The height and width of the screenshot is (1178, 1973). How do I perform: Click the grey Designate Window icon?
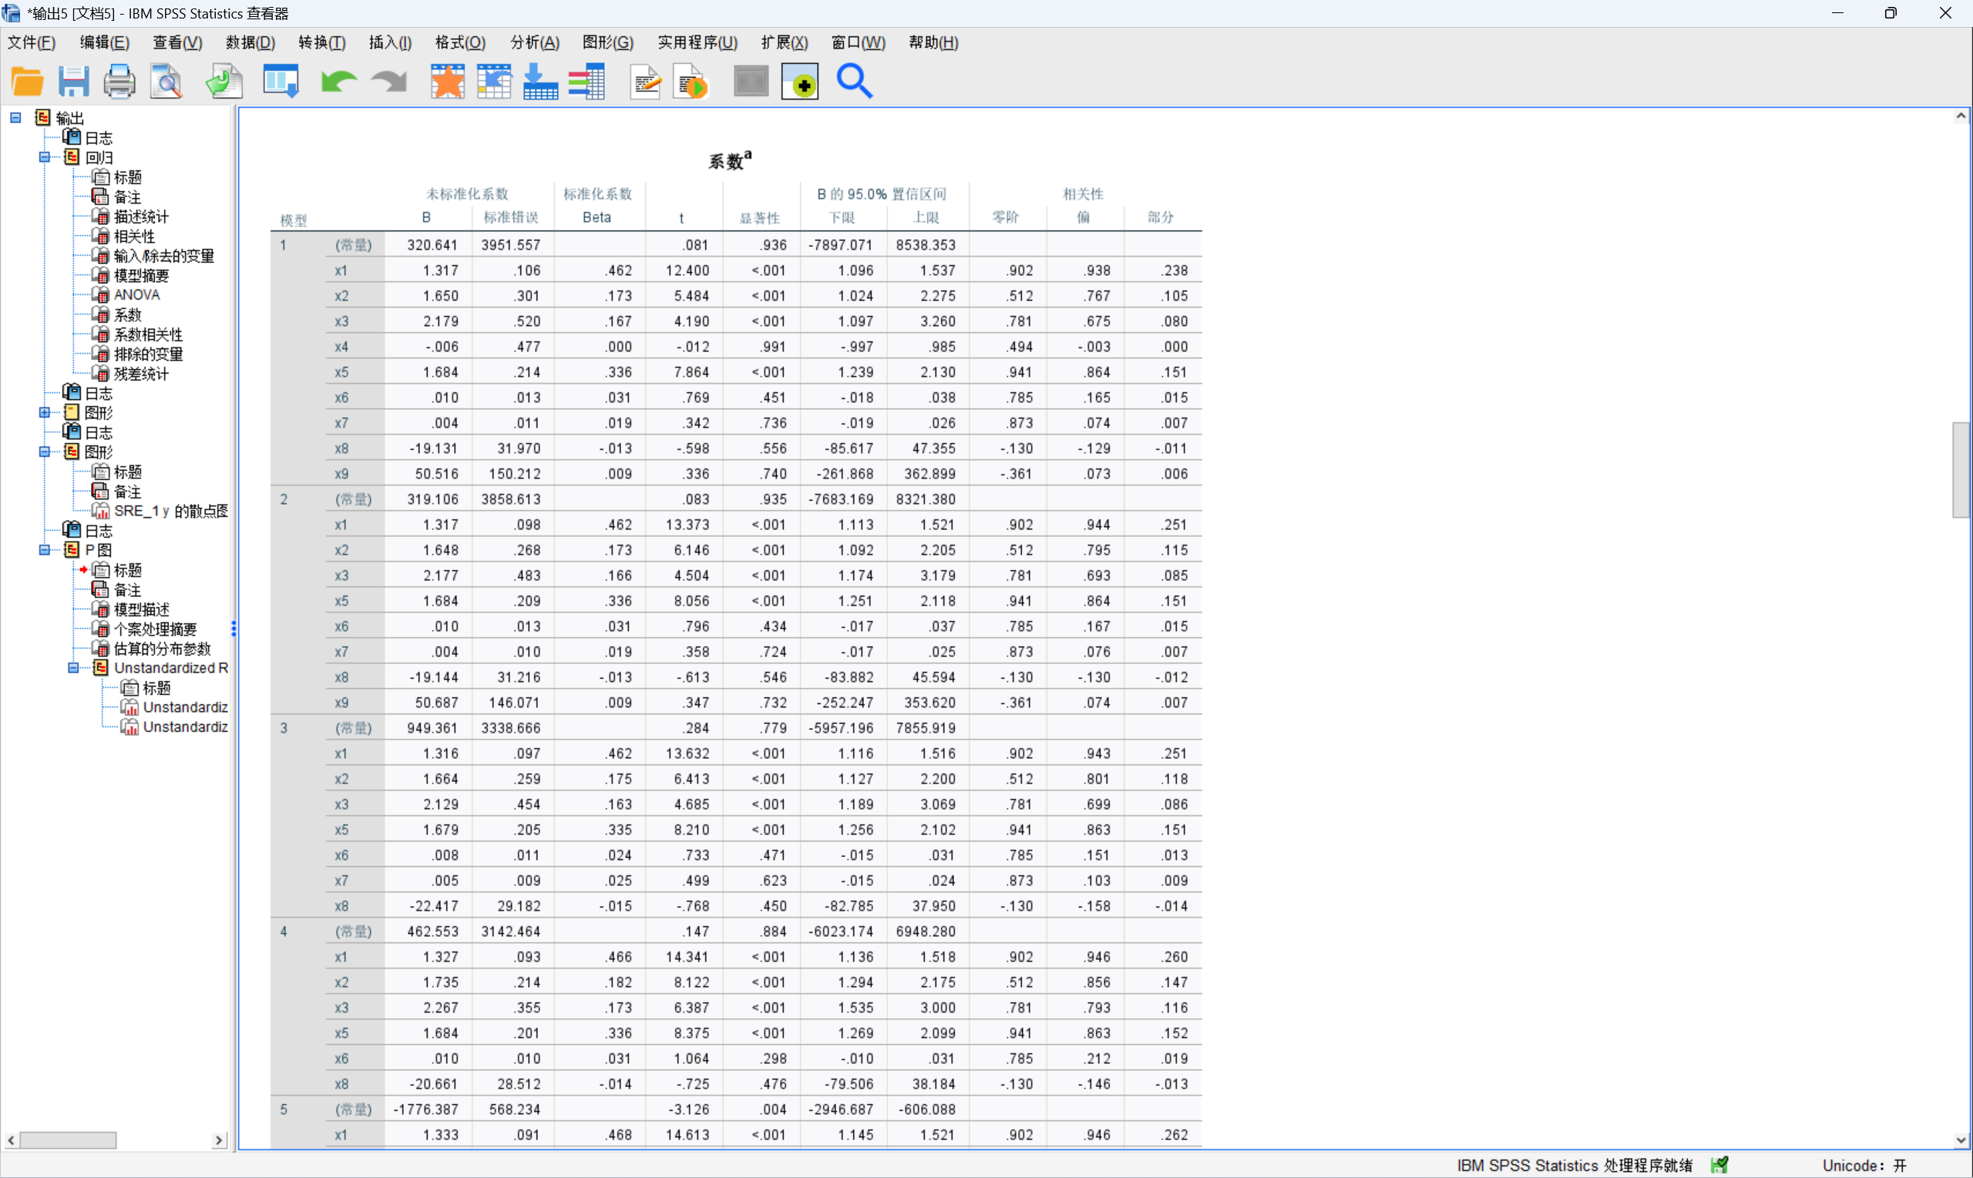click(x=751, y=82)
